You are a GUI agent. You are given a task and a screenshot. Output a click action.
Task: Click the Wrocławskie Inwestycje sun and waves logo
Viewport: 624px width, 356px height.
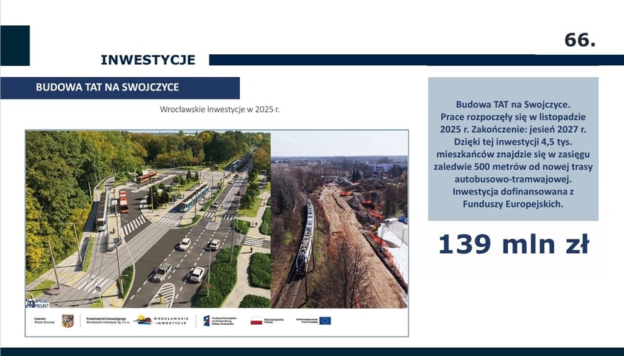pos(143,320)
